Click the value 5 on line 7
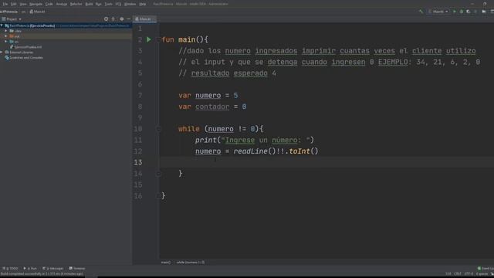Viewport: 494px width, 278px height. [235, 96]
